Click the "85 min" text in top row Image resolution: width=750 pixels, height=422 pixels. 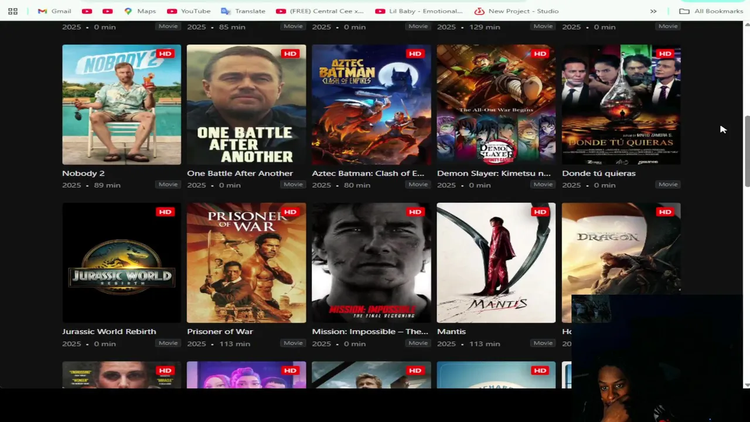(232, 27)
